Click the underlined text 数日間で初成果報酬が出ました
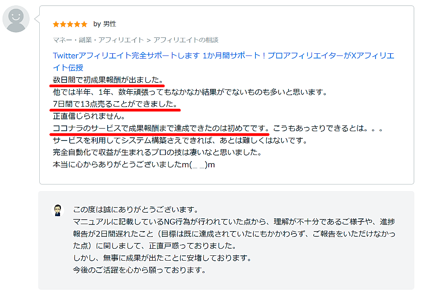Viewport: 421px width, 295px height. pos(108,80)
